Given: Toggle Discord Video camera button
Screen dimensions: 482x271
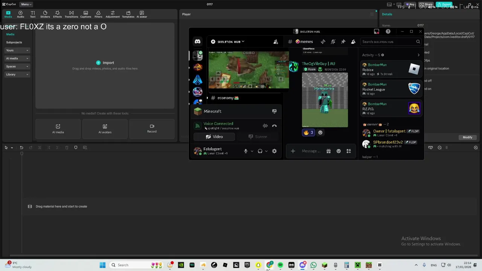Looking at the screenshot, I should [x=214, y=137].
